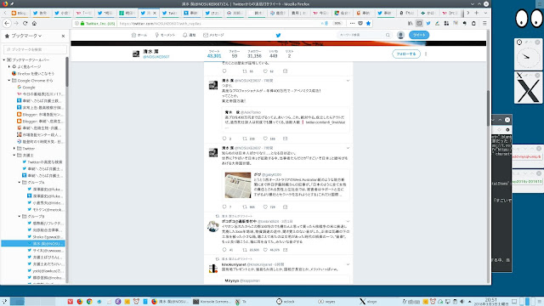
Task: Click the Chrome launcher icon in taskbar
Action: [89, 302]
